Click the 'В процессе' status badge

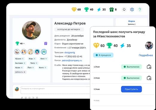point(103,55)
